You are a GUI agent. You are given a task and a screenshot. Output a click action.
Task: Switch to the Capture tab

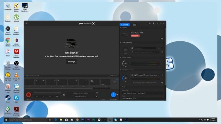pos(125,24)
